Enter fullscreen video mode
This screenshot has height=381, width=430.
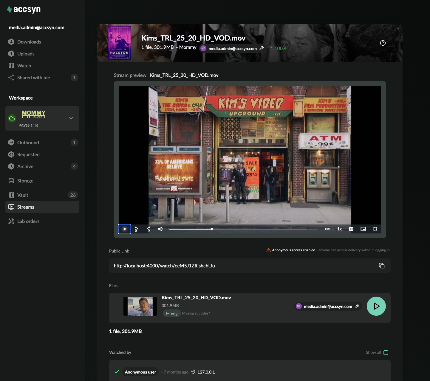[x=375, y=229]
